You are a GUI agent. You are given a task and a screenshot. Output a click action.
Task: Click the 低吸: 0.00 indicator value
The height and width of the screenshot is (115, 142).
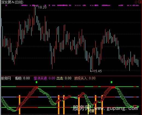[22, 78]
